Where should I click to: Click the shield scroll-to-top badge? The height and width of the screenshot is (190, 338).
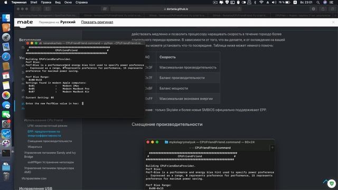coord(332,183)
